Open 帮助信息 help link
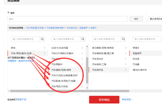The height and width of the screenshot is (107, 162). [127, 99]
